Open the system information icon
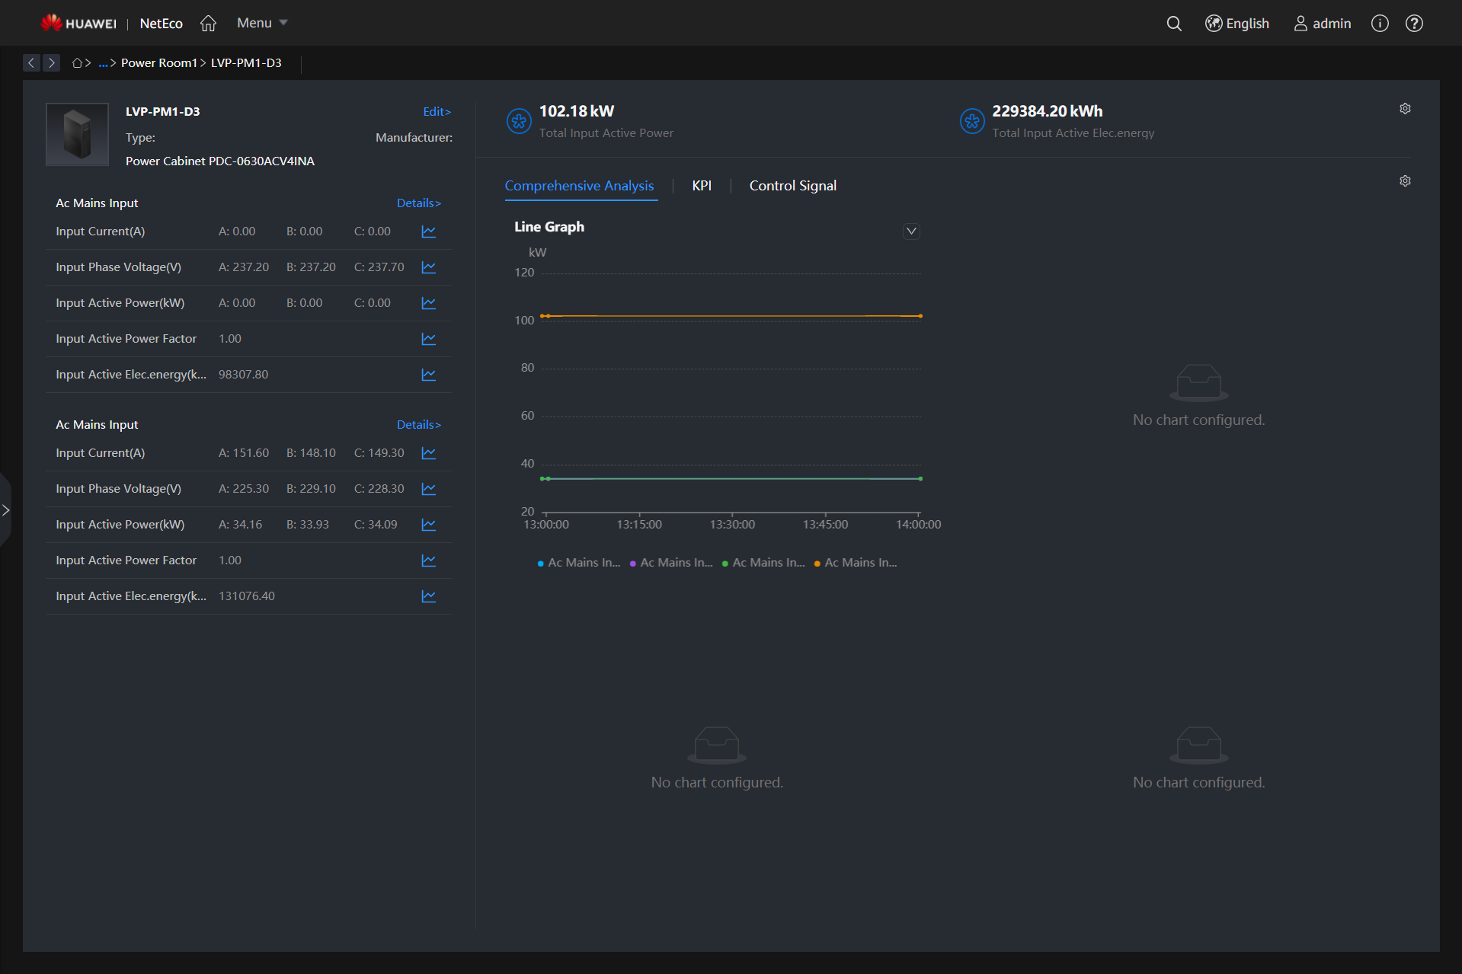This screenshot has width=1462, height=974. (1379, 24)
